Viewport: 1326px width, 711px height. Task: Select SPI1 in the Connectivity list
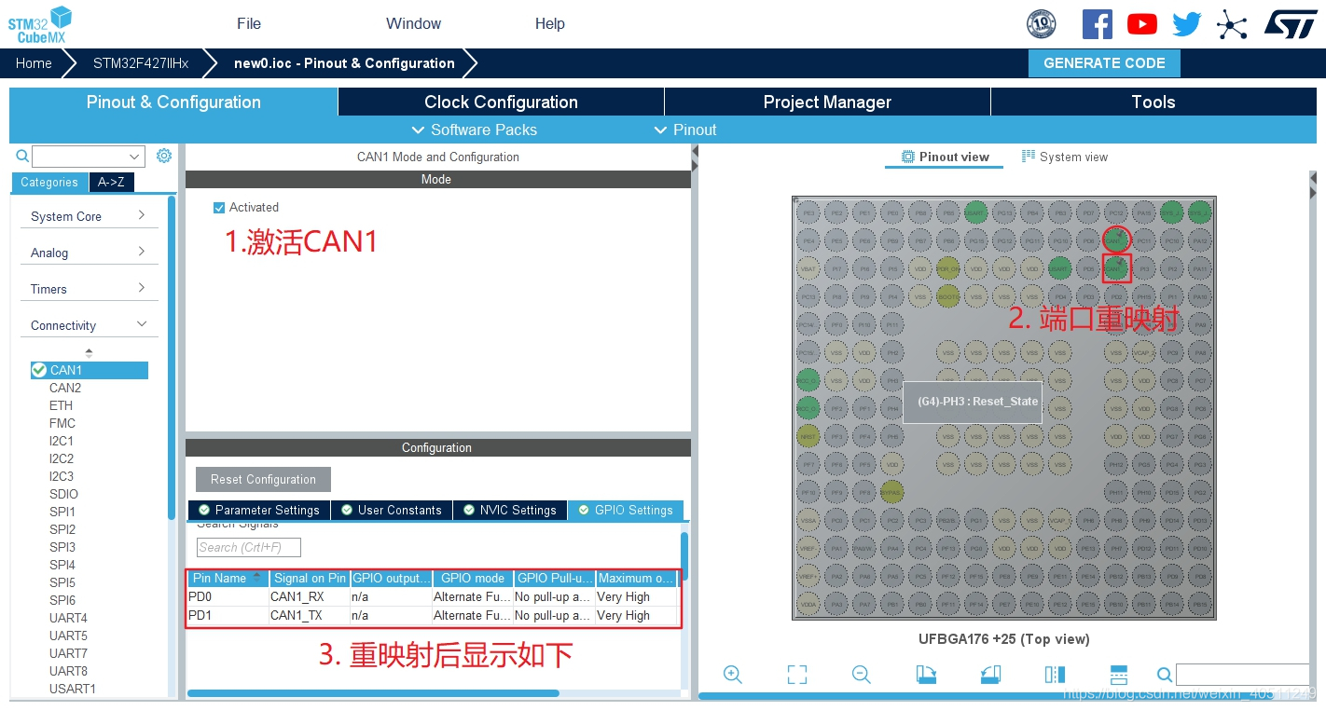pyautogui.click(x=62, y=512)
